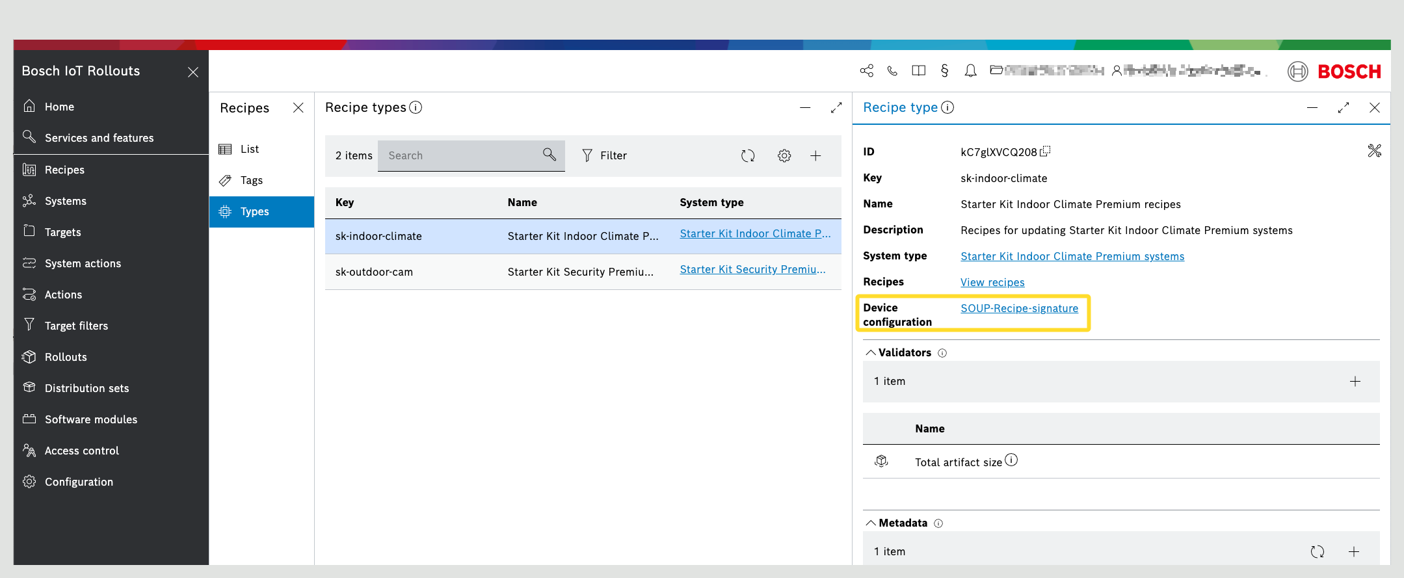Refresh the recipe types list
This screenshot has height=578, width=1404.
[x=748, y=156]
